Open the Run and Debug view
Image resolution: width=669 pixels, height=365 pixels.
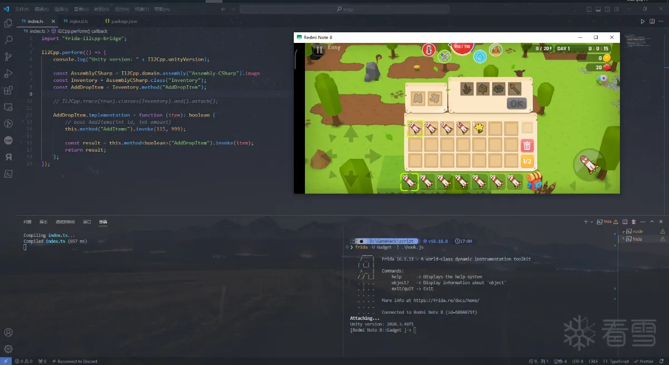(x=8, y=74)
